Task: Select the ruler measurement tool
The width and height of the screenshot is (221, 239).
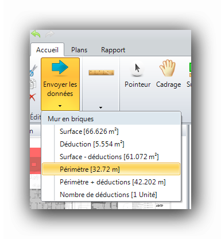Action: pyautogui.click(x=101, y=72)
